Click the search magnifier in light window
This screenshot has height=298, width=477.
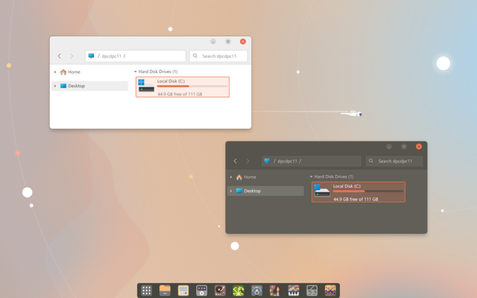click(x=195, y=56)
